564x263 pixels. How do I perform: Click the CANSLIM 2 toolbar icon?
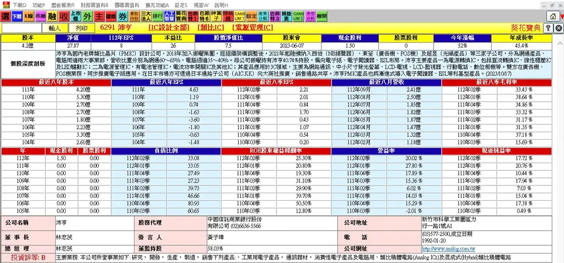pos(298,16)
